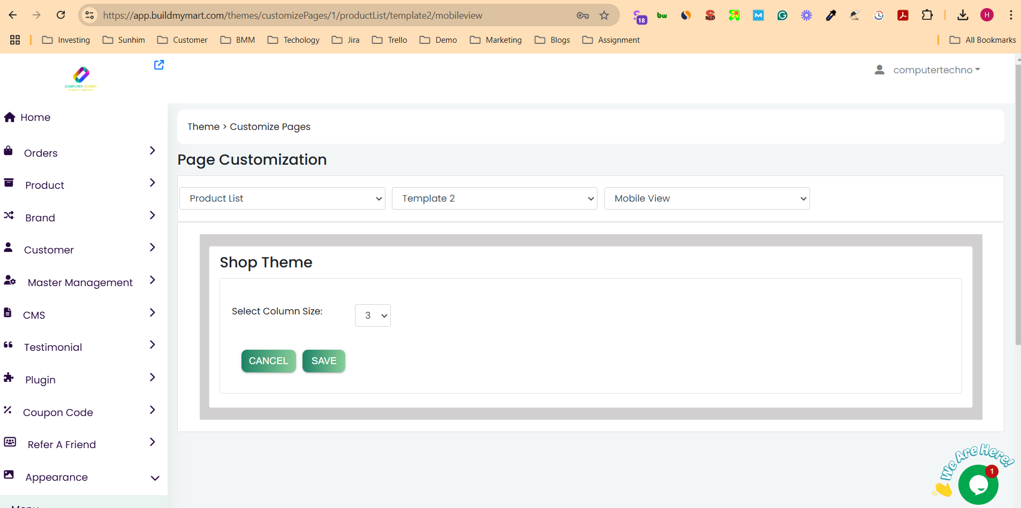Click the Product archive box icon
The height and width of the screenshot is (508, 1021).
[9, 183]
